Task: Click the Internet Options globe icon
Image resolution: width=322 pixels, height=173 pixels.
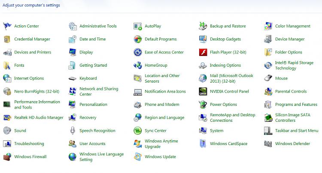Action: coord(7,78)
